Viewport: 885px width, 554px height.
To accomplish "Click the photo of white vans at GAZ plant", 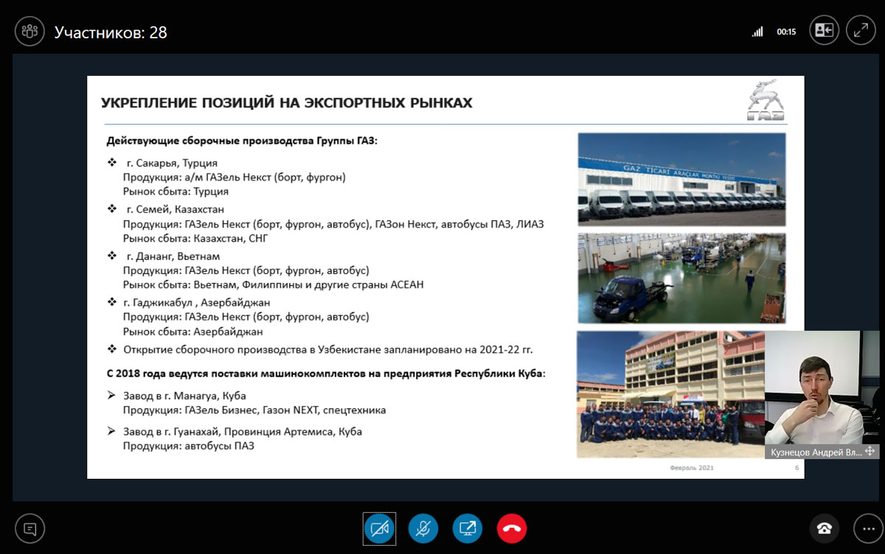I will coord(681,179).
